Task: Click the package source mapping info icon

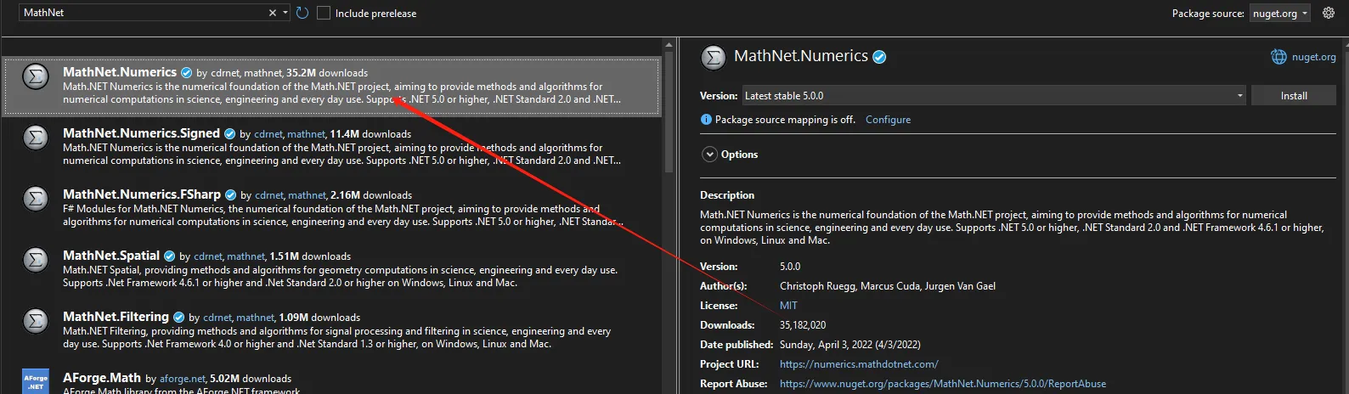Action: tap(706, 120)
